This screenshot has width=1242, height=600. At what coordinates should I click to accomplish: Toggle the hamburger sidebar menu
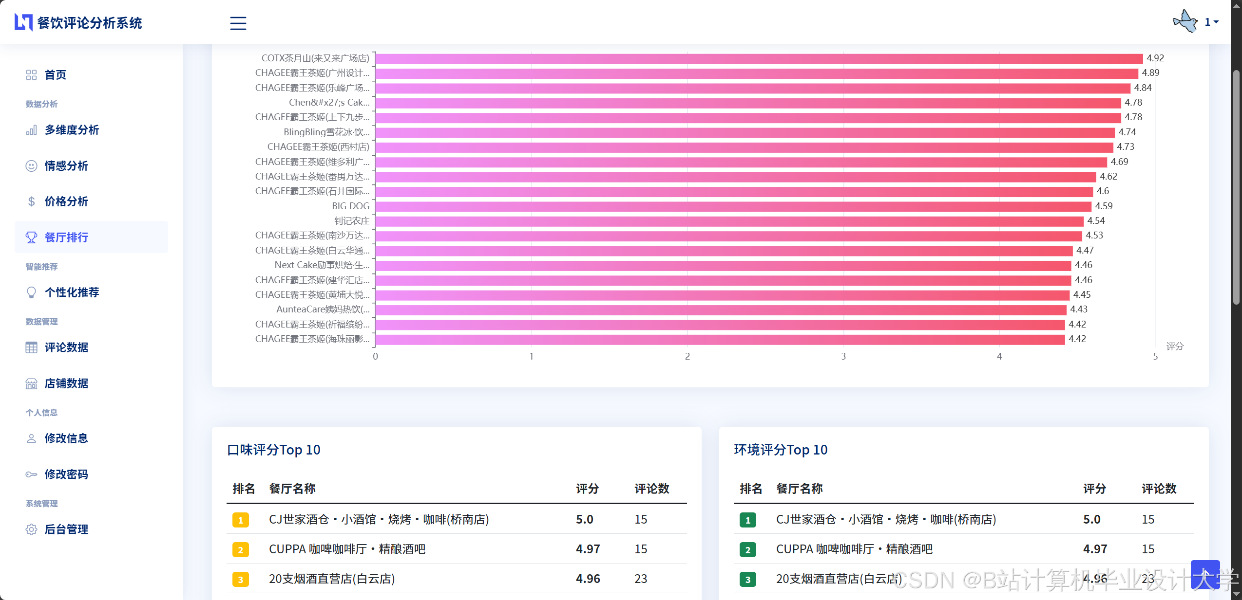click(x=238, y=23)
